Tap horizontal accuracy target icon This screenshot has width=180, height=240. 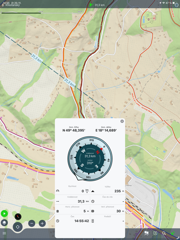(58, 211)
